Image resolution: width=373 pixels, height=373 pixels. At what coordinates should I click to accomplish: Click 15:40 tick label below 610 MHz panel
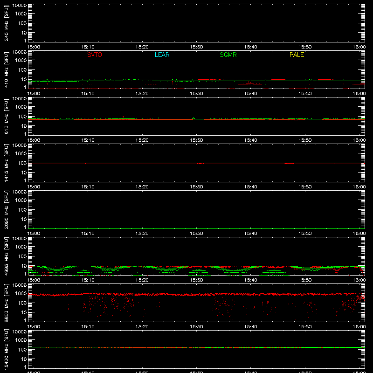tap(251, 140)
